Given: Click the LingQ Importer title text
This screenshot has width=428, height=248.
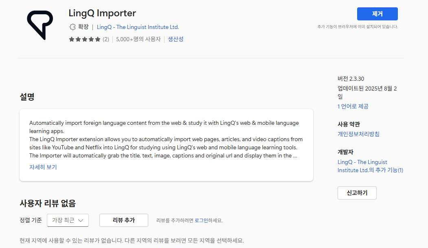Looking at the screenshot, I should 102,13.
